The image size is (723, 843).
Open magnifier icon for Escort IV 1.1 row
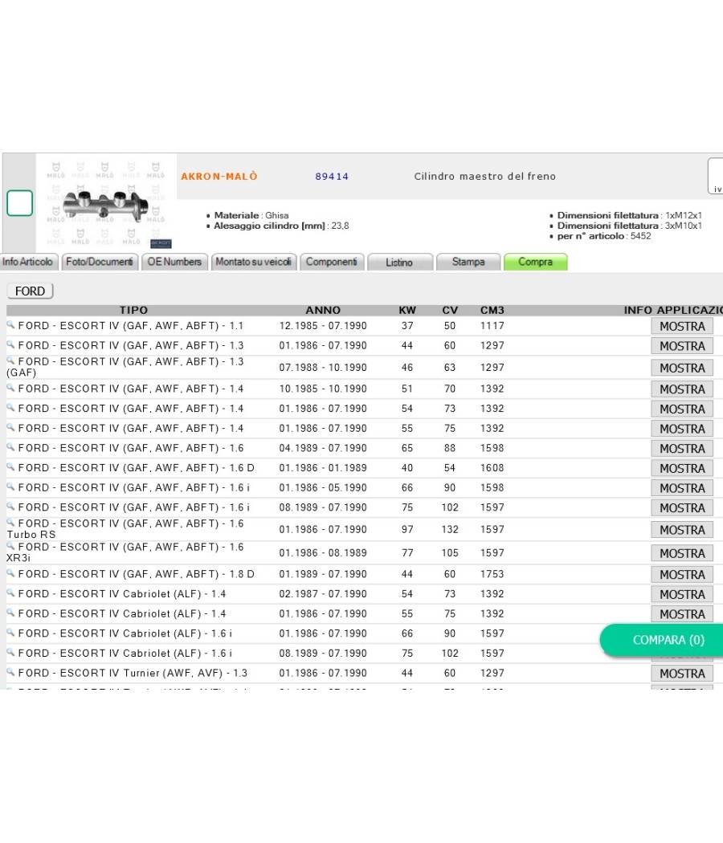(10, 324)
